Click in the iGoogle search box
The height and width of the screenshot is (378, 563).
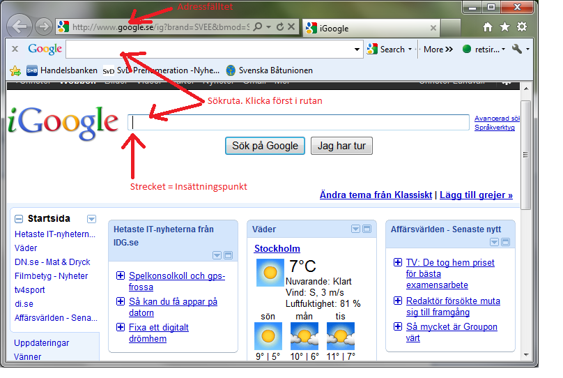point(298,122)
